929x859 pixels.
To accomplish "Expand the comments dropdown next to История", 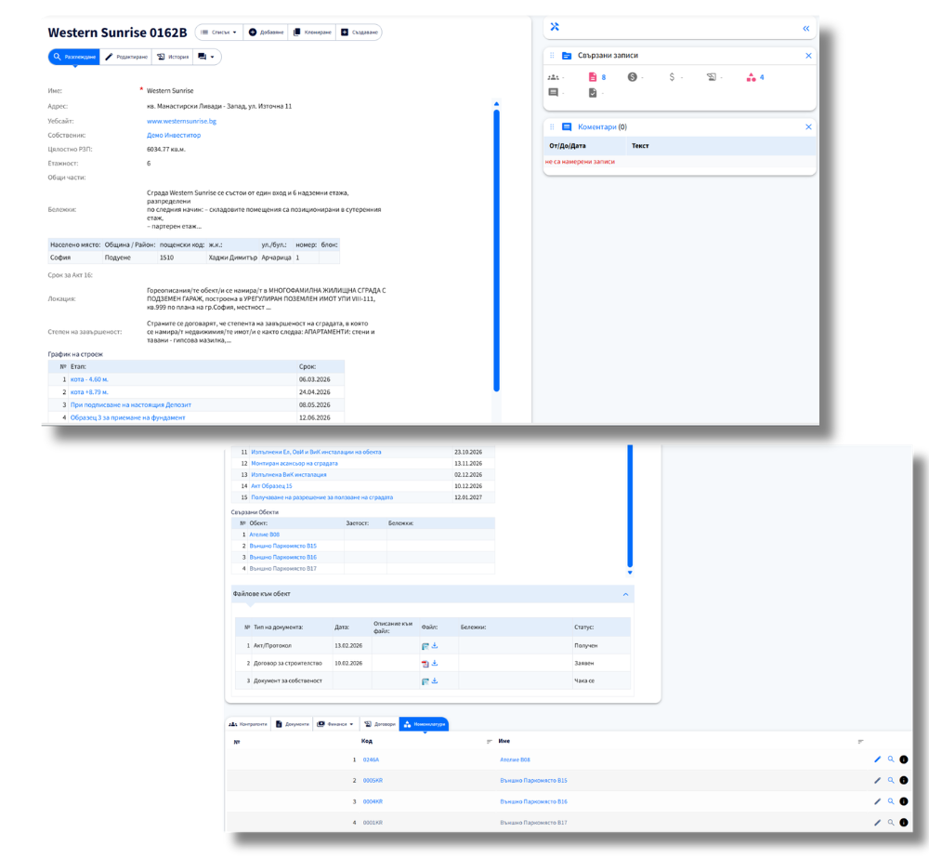I will tap(206, 57).
